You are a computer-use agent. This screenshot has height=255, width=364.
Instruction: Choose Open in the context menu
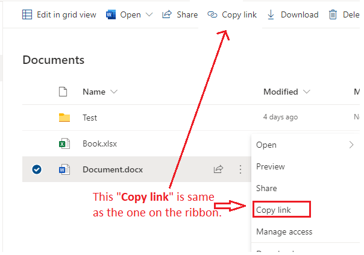(x=266, y=145)
